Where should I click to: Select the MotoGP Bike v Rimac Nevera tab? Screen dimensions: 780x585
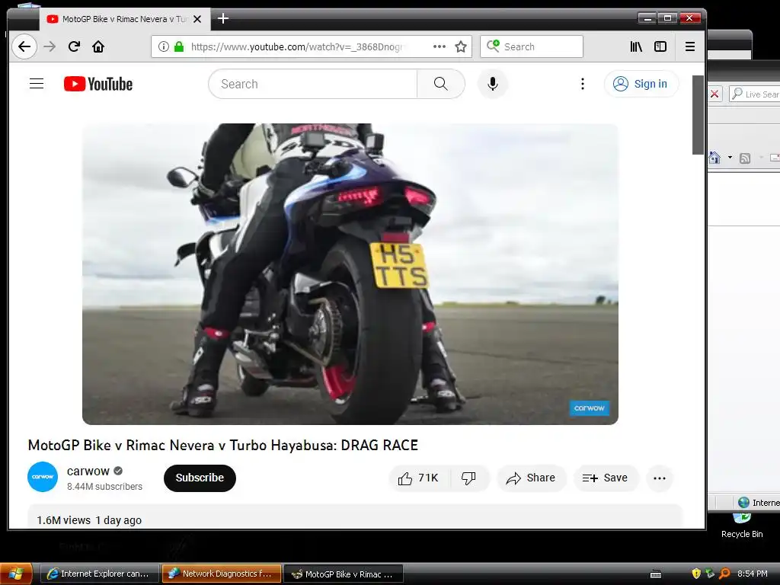pos(124,19)
